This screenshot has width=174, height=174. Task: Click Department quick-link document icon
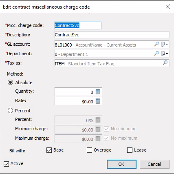pos(163,54)
